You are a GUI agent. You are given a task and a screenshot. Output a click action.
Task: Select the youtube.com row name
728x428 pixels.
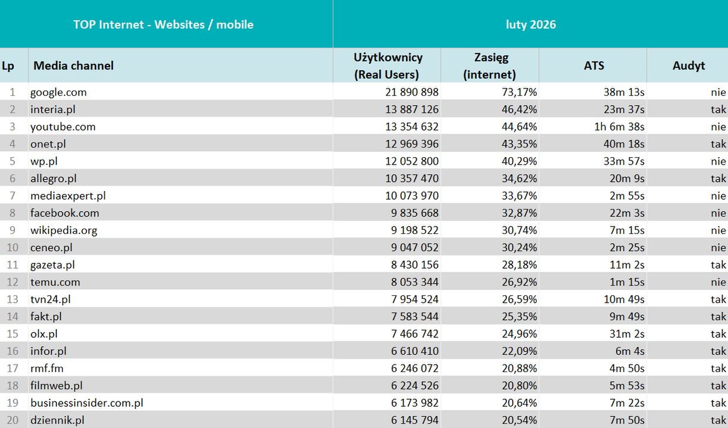coord(63,127)
